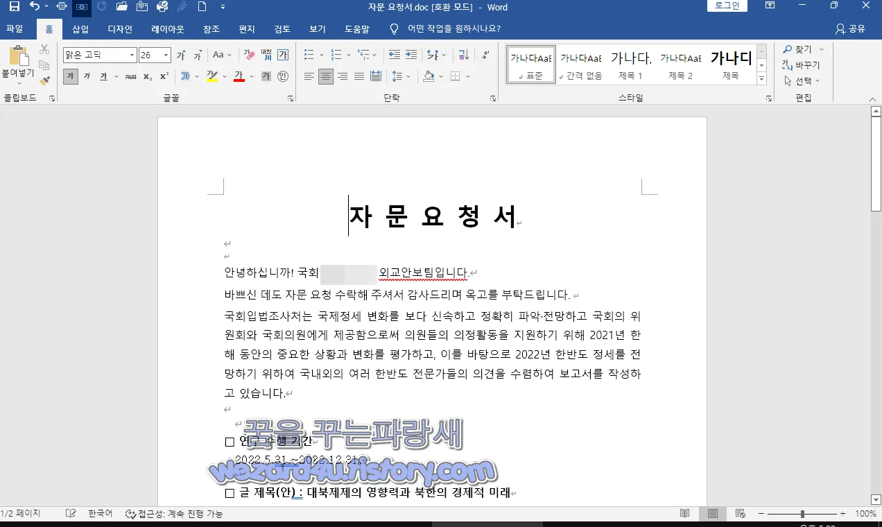The image size is (882, 527).
Task: Click the ribbon display options icon
Action: (x=770, y=6)
